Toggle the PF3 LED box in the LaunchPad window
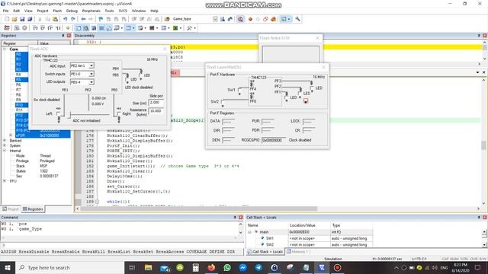The image size is (488, 274). pyautogui.click(x=312, y=88)
